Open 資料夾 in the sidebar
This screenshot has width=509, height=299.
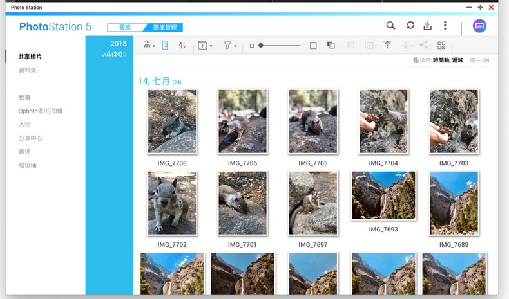coord(28,70)
